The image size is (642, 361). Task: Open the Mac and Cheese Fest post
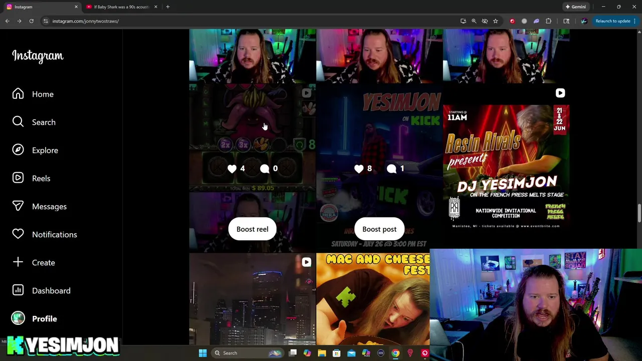(x=373, y=299)
